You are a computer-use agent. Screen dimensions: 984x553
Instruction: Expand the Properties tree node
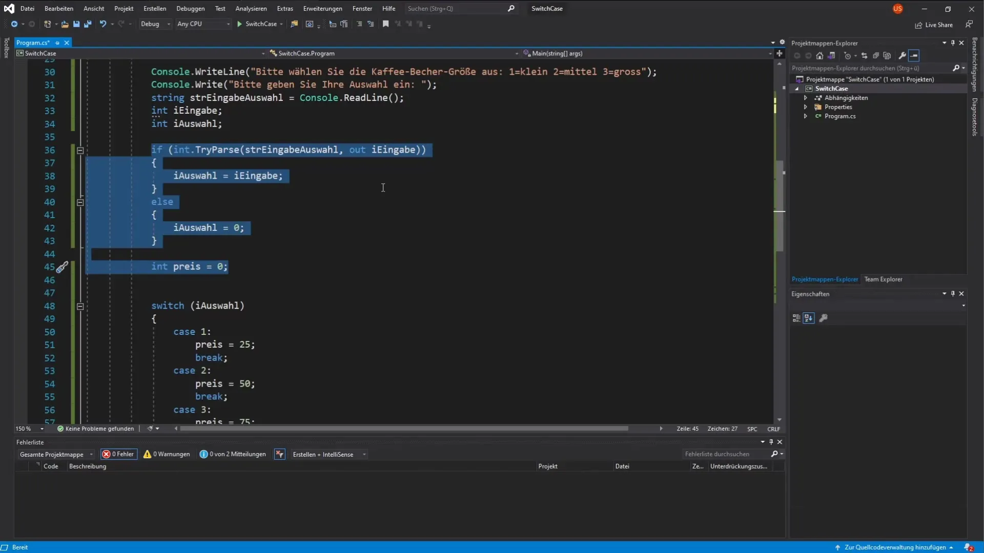coord(806,108)
